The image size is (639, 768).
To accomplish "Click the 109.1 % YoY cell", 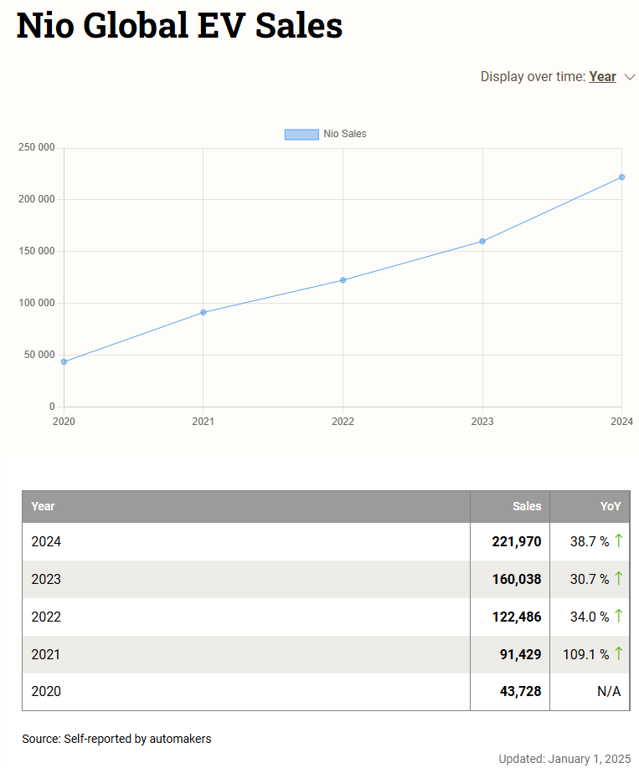I will [585, 654].
